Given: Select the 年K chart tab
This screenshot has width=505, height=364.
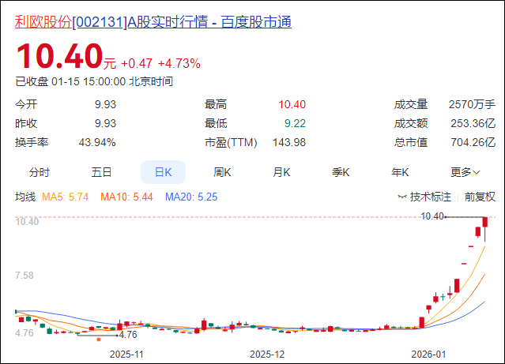Looking at the screenshot, I should [x=400, y=172].
